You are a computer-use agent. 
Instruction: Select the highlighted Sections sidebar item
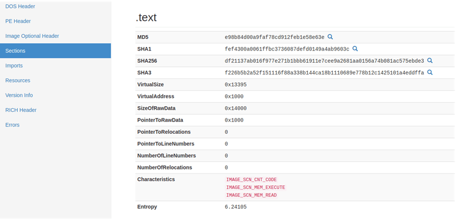coord(56,51)
